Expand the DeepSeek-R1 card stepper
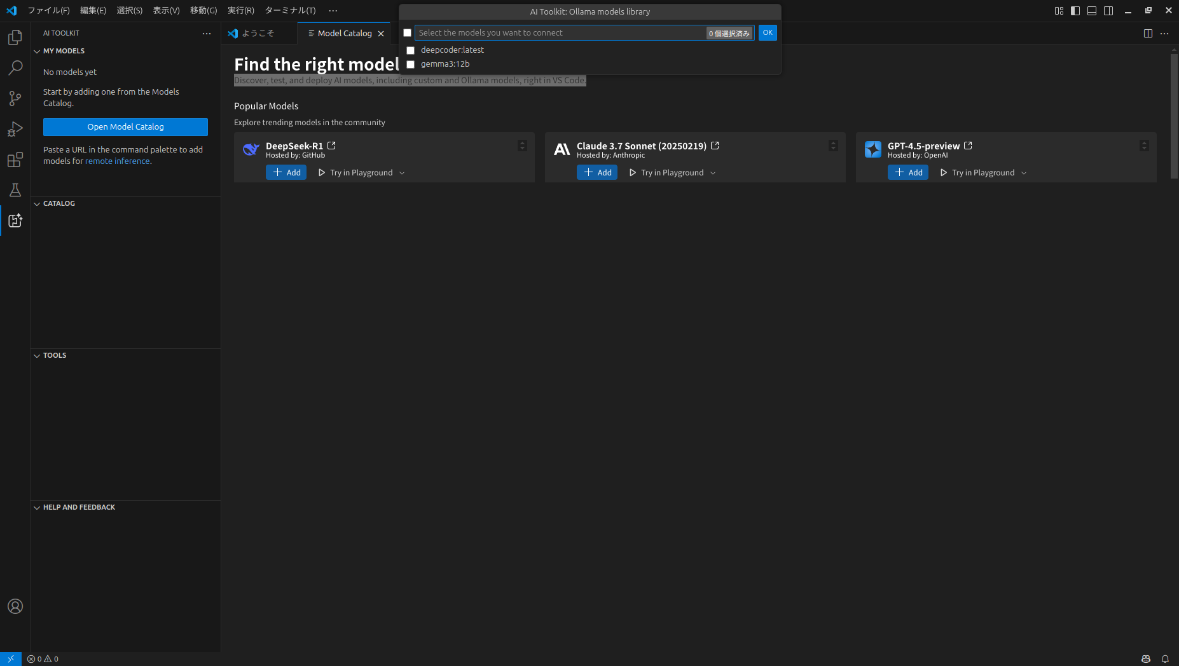 (x=522, y=146)
